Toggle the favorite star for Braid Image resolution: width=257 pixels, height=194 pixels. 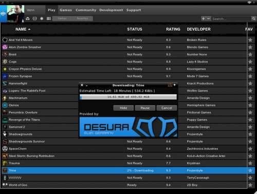coord(250,54)
